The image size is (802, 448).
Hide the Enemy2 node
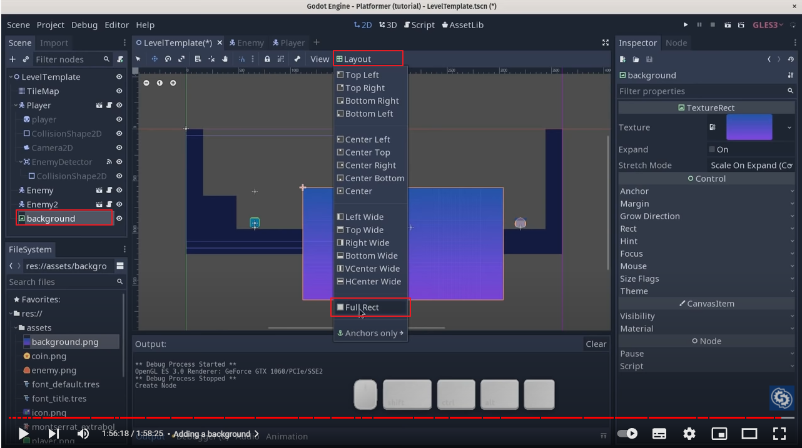(119, 204)
